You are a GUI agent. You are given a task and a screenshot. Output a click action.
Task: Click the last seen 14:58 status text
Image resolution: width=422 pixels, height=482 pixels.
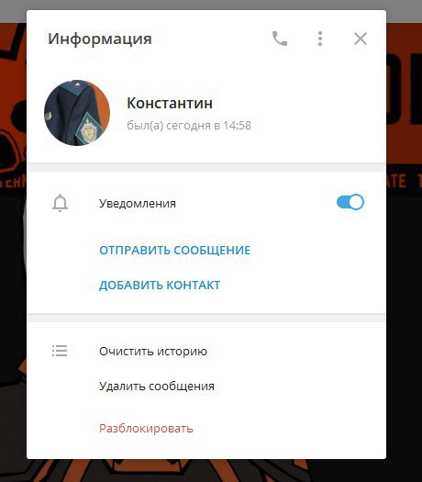coord(189,126)
